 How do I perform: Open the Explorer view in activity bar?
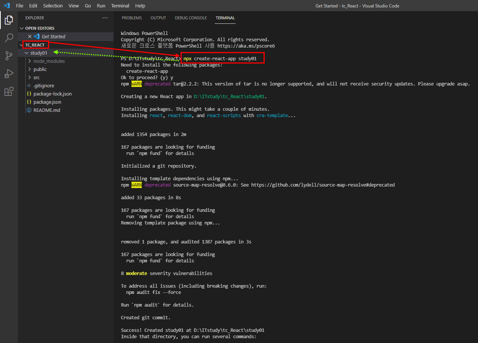[x=9, y=20]
